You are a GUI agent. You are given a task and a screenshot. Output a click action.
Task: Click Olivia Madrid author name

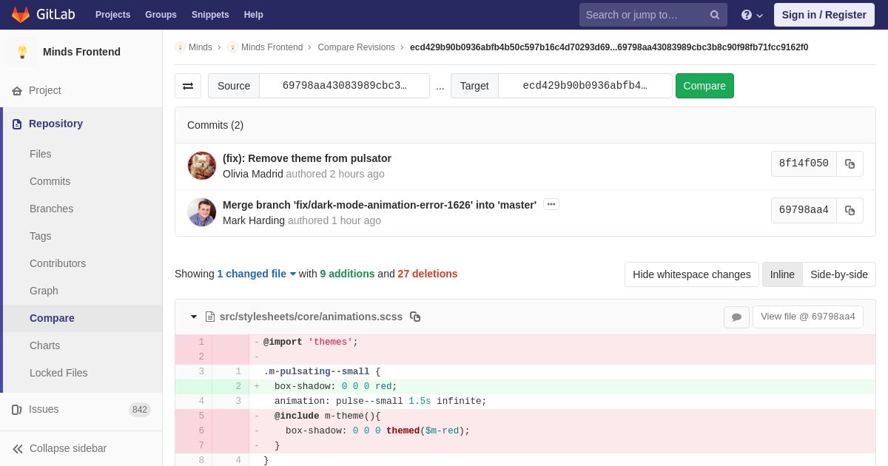pos(253,174)
